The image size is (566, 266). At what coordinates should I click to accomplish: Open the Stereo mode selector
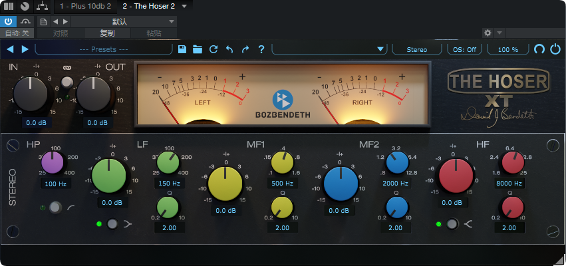[x=416, y=49]
